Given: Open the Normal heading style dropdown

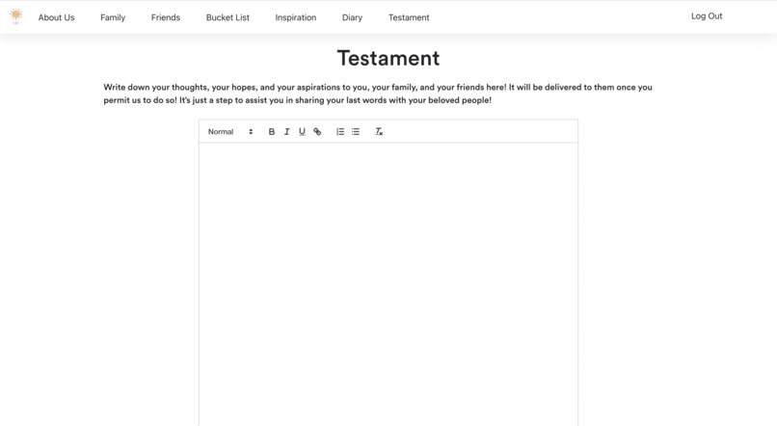Looking at the screenshot, I should click(230, 132).
